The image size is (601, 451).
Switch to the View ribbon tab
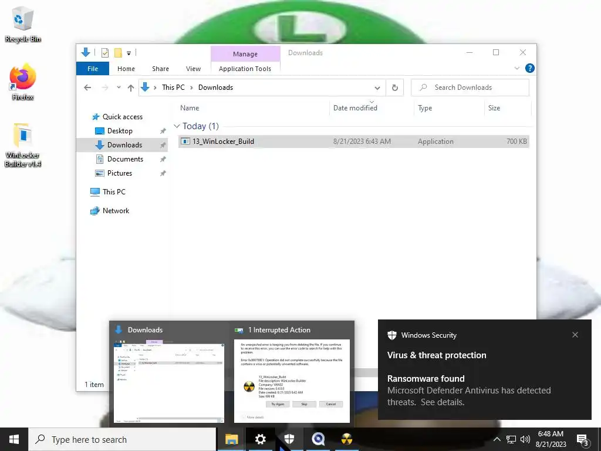pyautogui.click(x=193, y=69)
